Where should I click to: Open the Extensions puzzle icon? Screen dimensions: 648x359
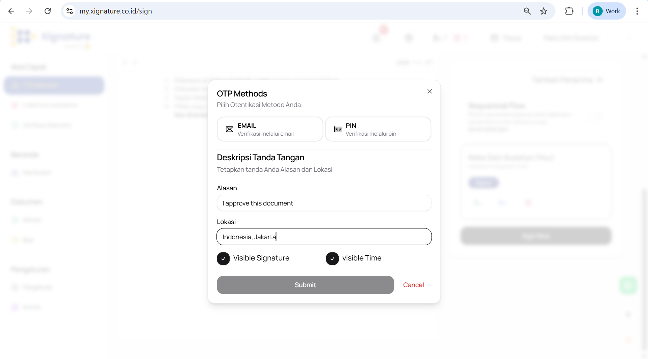pos(569,11)
